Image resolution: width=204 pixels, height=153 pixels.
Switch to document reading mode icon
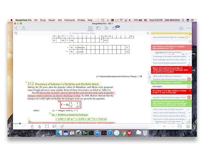click(x=90, y=28)
